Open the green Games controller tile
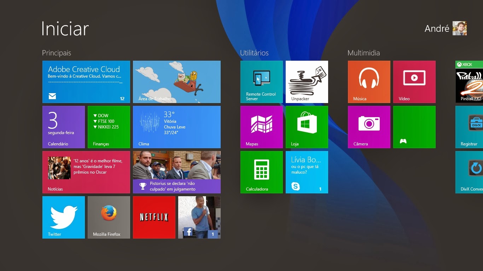This screenshot has width=483, height=271. coord(414,127)
